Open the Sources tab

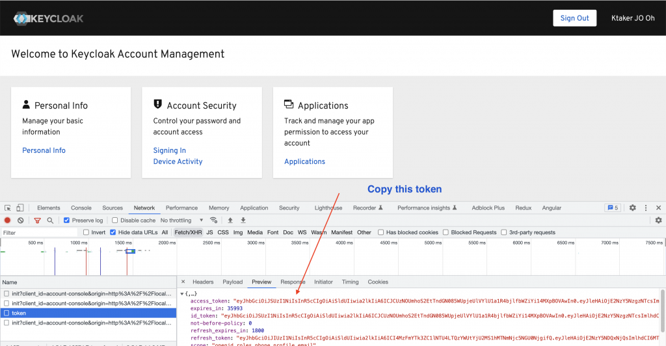pyautogui.click(x=112, y=208)
